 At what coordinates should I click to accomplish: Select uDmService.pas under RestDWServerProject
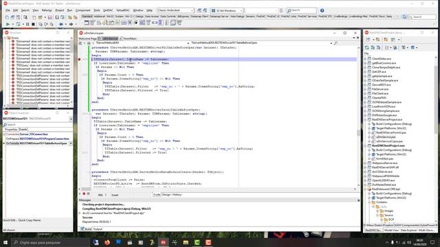click(x=386, y=137)
